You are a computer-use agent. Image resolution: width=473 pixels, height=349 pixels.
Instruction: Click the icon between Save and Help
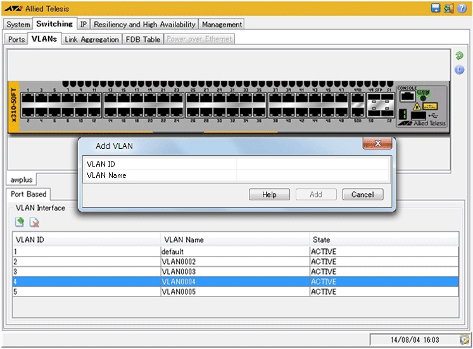(449, 8)
